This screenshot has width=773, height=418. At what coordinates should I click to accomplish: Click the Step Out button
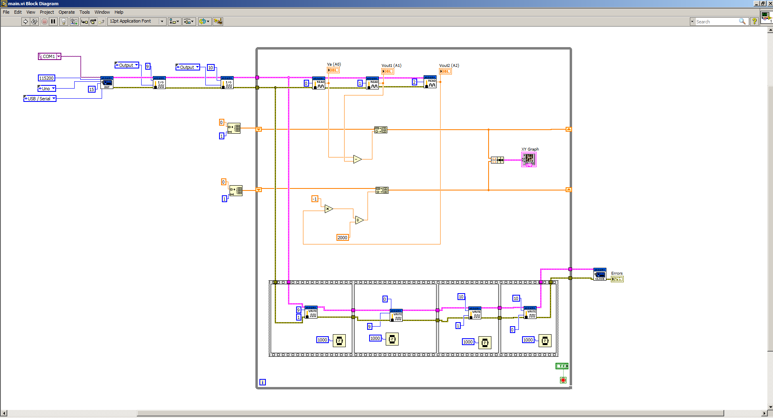[x=102, y=21]
